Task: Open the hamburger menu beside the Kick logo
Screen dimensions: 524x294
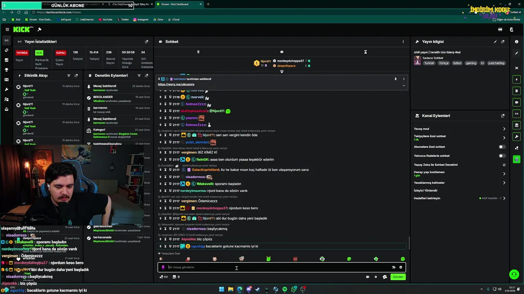Action: pyautogui.click(x=7, y=29)
